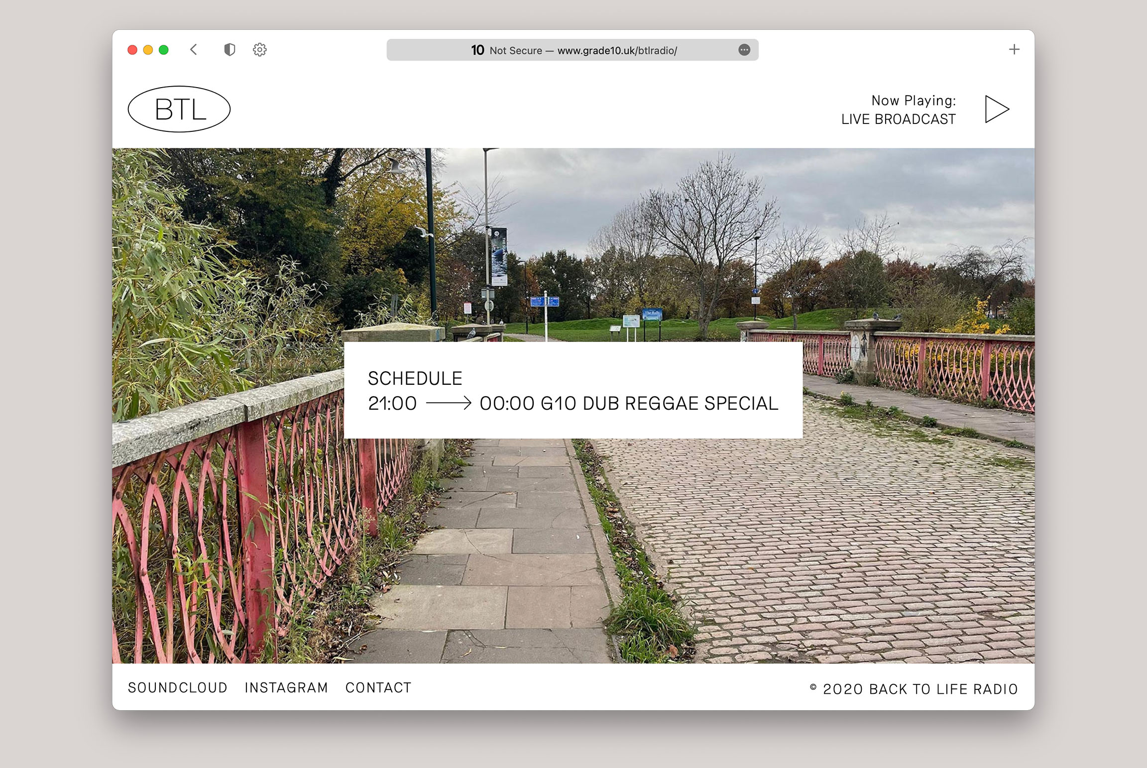Open the CONTACT footer link
Screen dimensions: 1147x768
378,687
